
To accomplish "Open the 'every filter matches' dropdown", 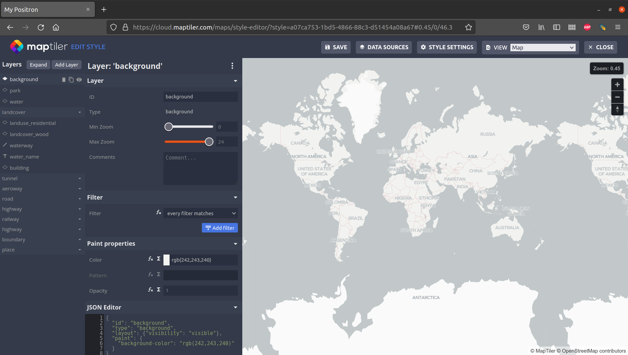I will pyautogui.click(x=200, y=213).
